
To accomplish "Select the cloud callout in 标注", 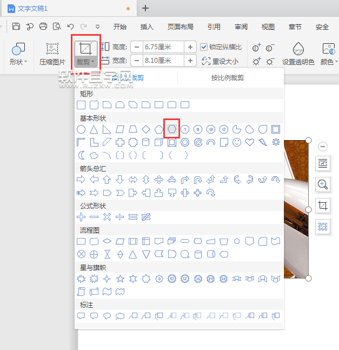I will [120, 316].
